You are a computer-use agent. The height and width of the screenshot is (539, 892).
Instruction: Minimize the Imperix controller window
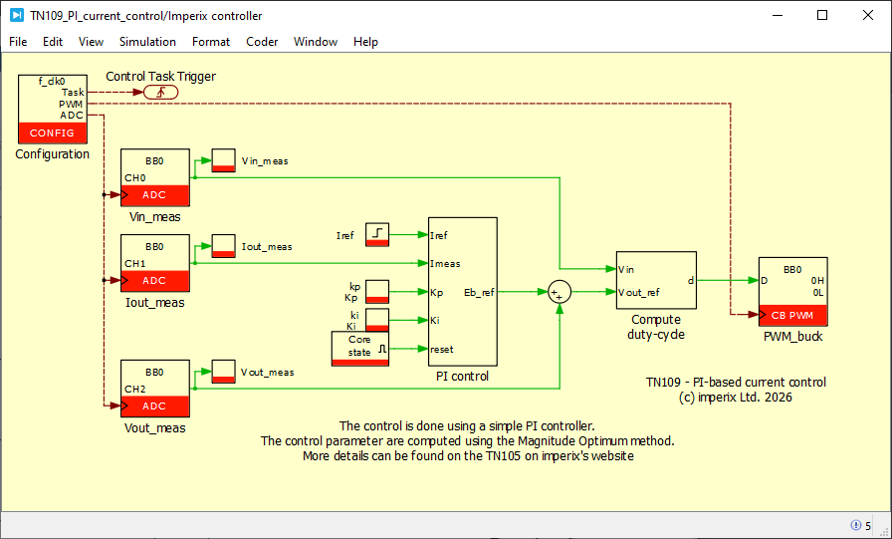point(777,15)
